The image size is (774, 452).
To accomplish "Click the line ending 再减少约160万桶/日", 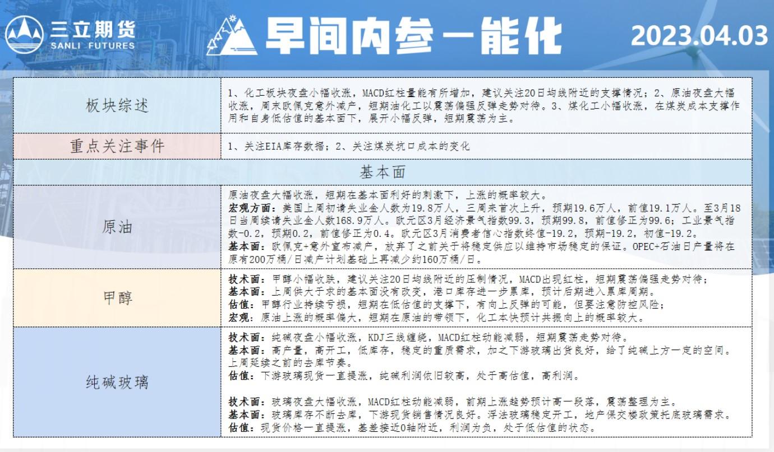I will [355, 260].
